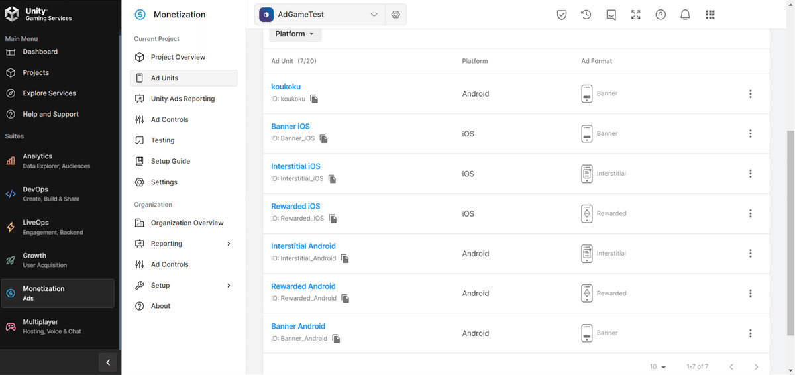The width and height of the screenshot is (795, 375).
Task: Open the LiveOps suite
Action: pyautogui.click(x=58, y=227)
